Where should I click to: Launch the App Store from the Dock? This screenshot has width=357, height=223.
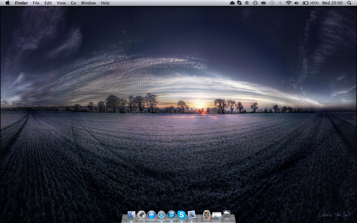151,215
